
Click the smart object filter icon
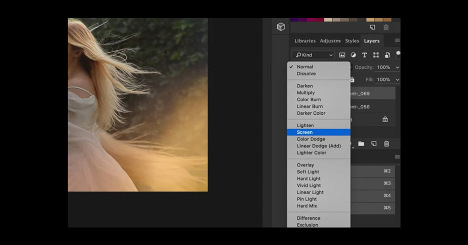[x=387, y=55]
